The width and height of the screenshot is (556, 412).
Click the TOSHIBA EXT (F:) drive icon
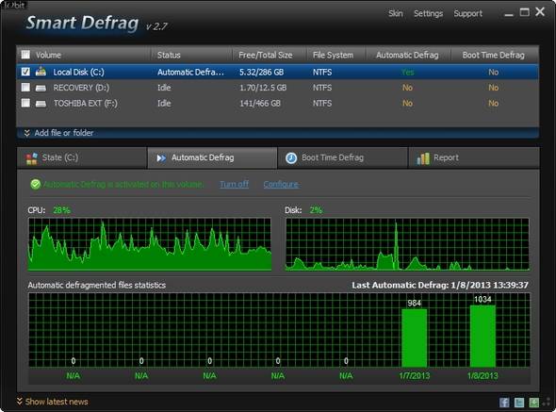click(41, 104)
